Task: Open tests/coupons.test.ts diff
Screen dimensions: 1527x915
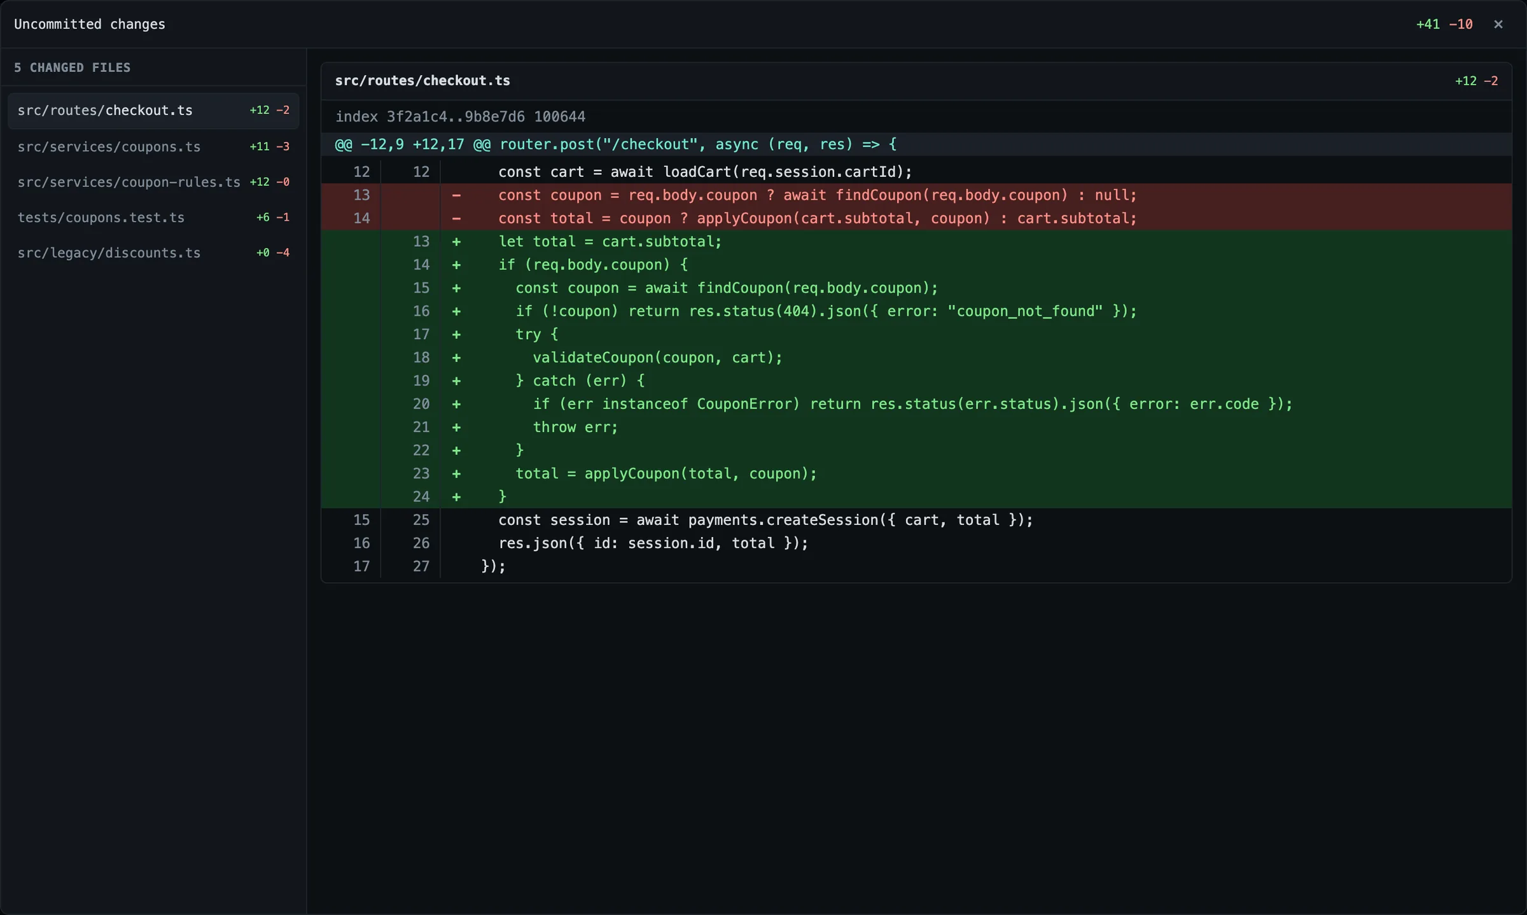Action: point(153,218)
